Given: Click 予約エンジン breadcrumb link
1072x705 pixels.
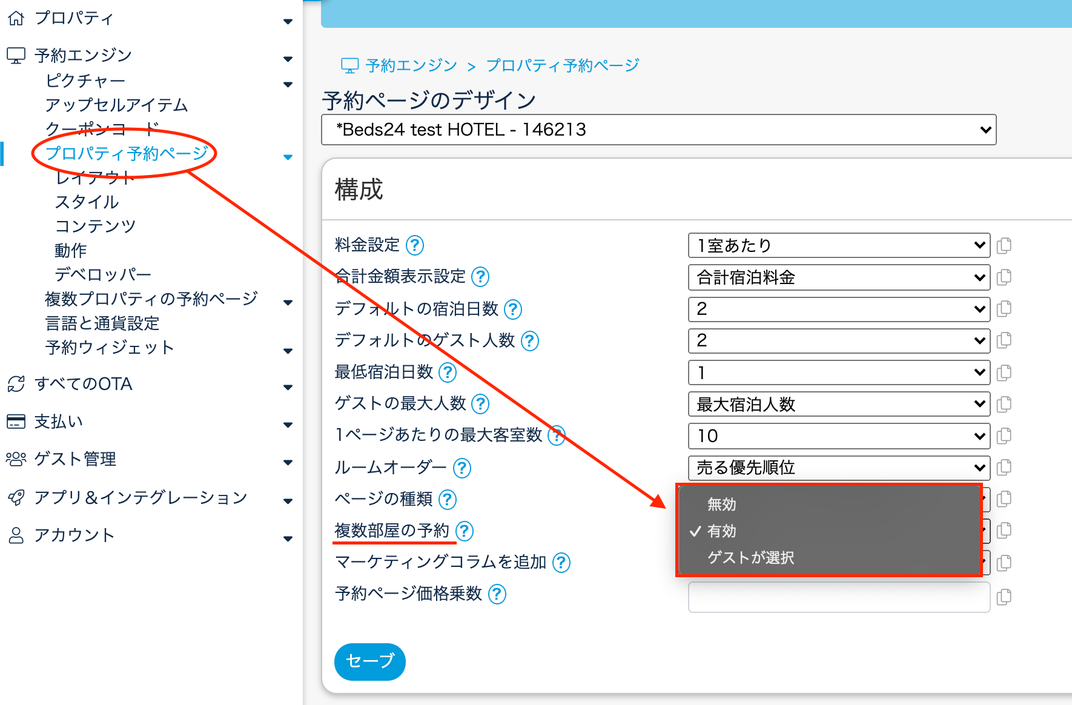Looking at the screenshot, I should point(411,65).
